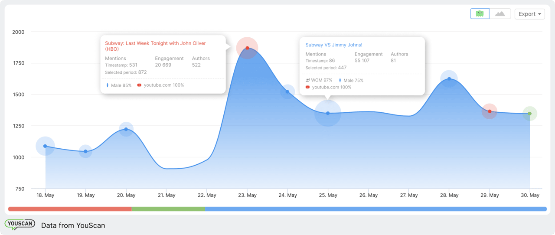Click the male icon next to Male 75%
The image size is (555, 235).
coord(340,80)
